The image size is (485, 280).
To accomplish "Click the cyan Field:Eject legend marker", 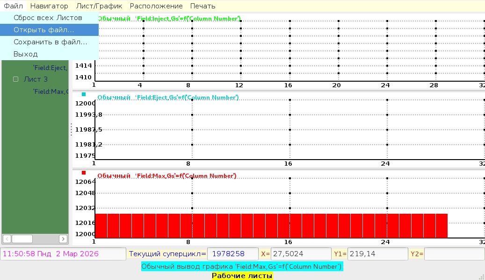I will click(x=84, y=94).
